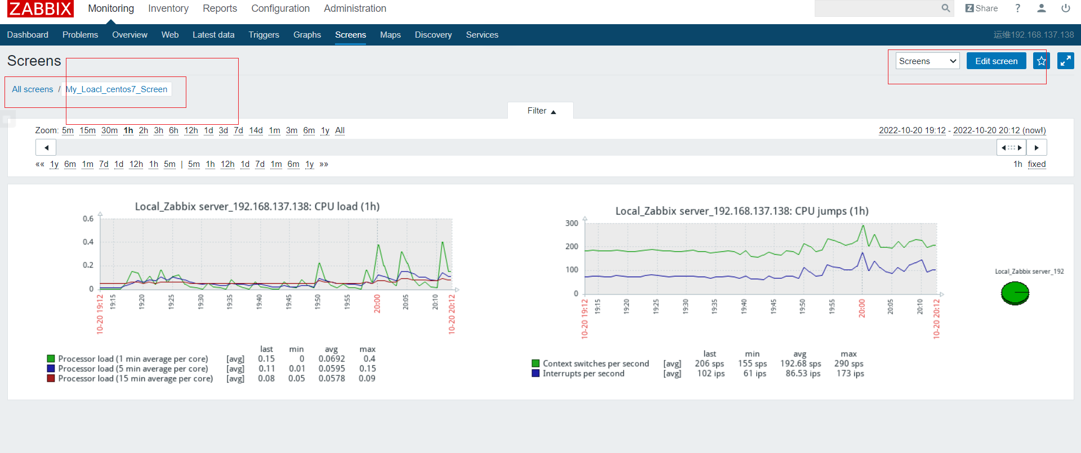This screenshot has height=453, width=1081.
Task: Click the search input field
Action: [877, 8]
